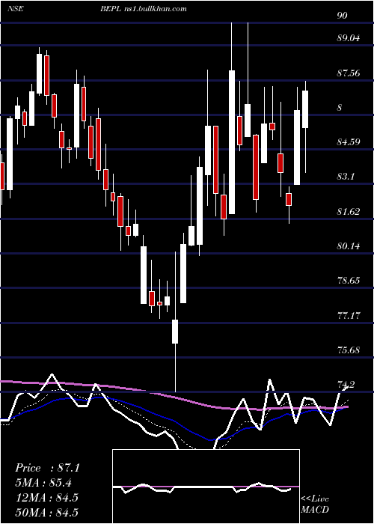Image resolution: width=374 pixels, height=524 pixels.
Task: Click the lowest white candle near 77.17
Action: click(x=175, y=331)
